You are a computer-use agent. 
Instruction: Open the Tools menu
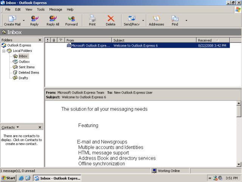pos(41,9)
